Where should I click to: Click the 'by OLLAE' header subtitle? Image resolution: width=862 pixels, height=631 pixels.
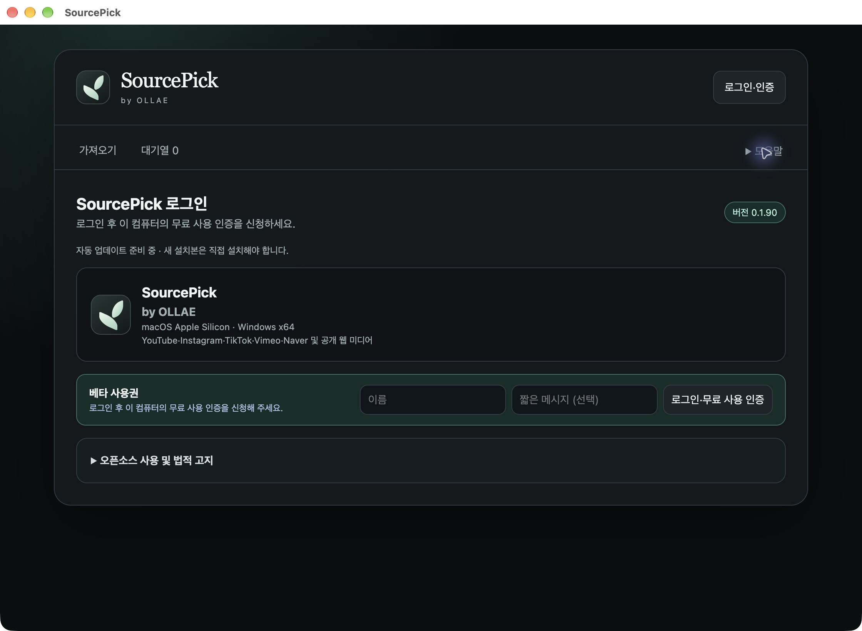tap(145, 101)
